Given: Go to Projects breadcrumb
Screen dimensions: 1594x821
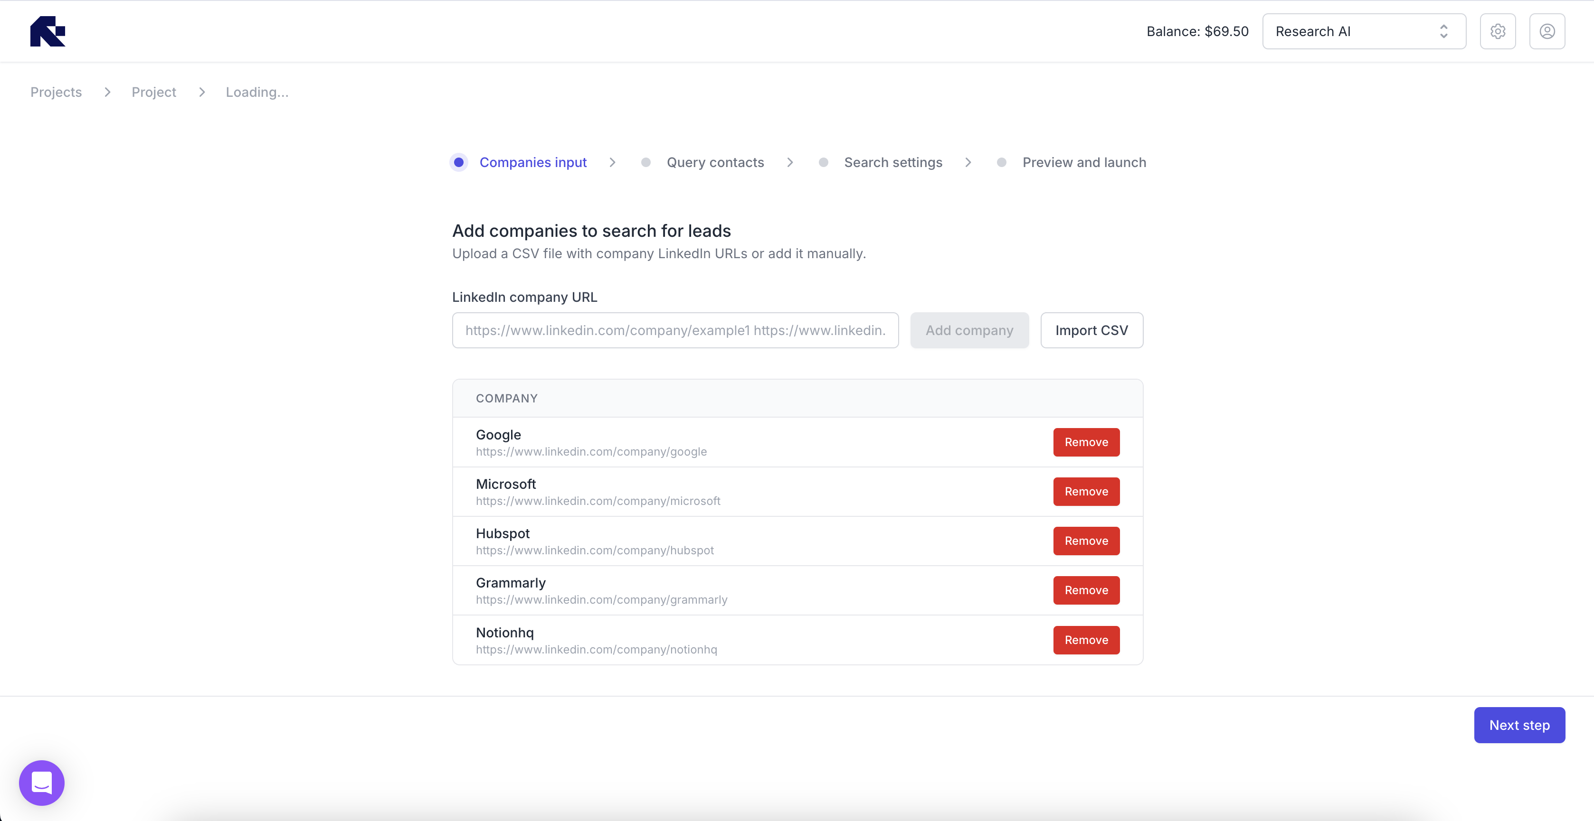Looking at the screenshot, I should [x=56, y=92].
